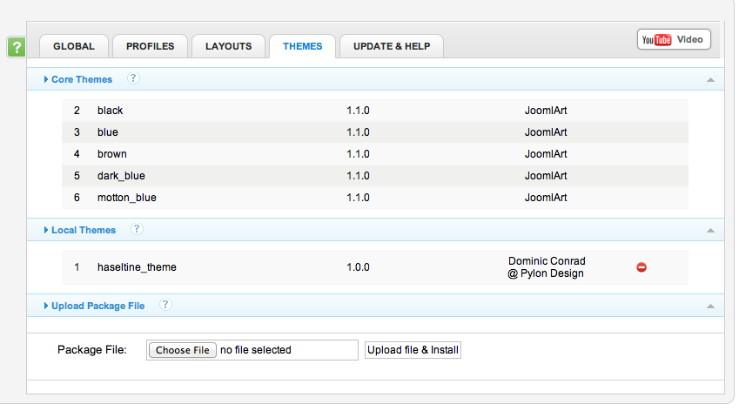Viewport: 739px width, 411px height.
Task: Click the disclosure triangle beside Local Themes
Action: (46, 230)
